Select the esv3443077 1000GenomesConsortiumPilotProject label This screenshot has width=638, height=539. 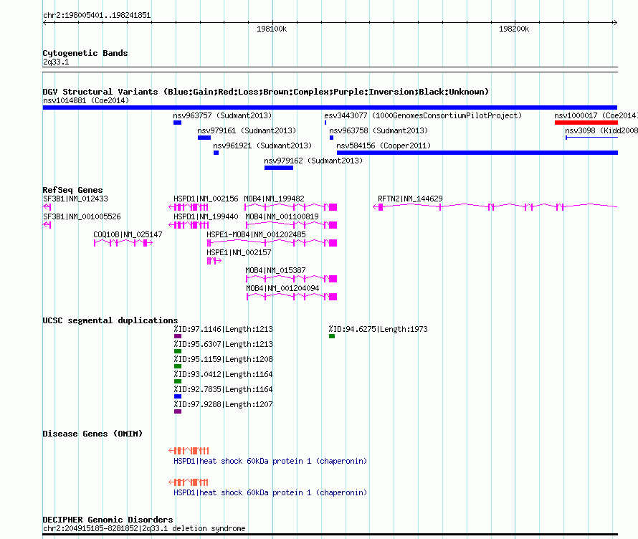pyautogui.click(x=423, y=115)
